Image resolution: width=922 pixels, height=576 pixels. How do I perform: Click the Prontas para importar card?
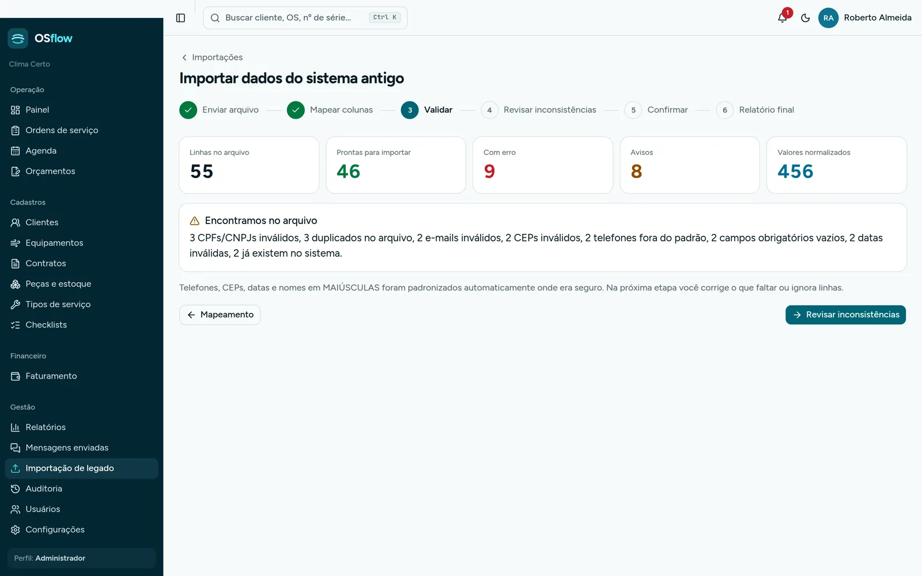coord(396,165)
